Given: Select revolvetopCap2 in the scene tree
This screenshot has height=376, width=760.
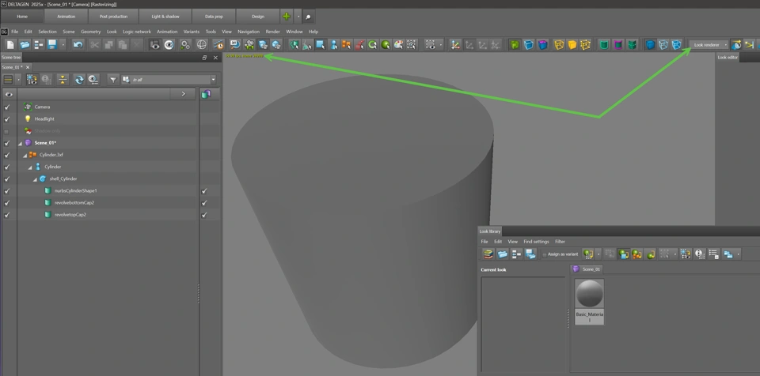Looking at the screenshot, I should 70,215.
